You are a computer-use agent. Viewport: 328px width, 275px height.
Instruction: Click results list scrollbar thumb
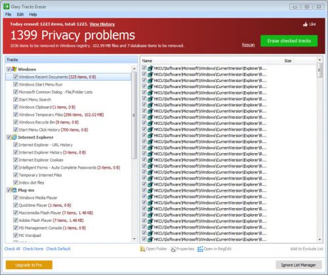click(319, 70)
